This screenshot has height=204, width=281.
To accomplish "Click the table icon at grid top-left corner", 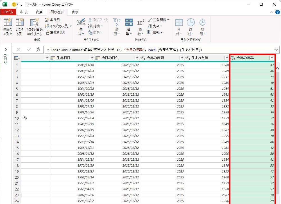I will [17, 58].
